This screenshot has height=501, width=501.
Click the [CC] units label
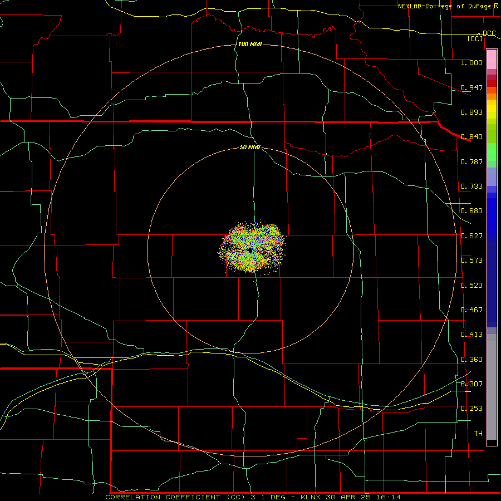click(x=475, y=39)
